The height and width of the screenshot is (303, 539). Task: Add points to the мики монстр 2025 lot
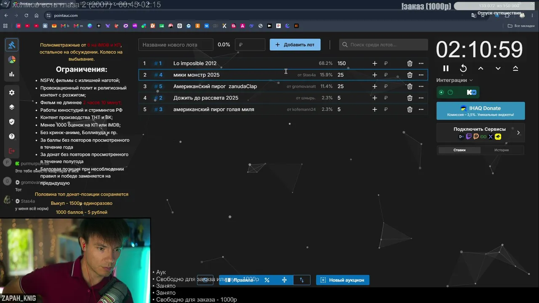(x=375, y=75)
